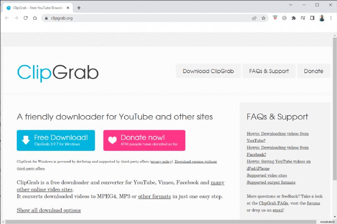Toggle the browser side panel icon
The height and width of the screenshot is (224, 337).
tap(312, 18)
